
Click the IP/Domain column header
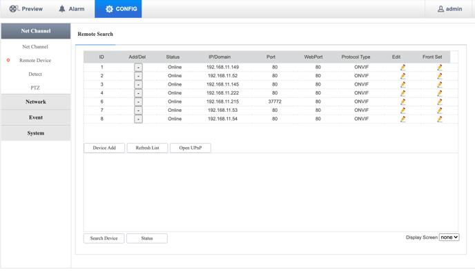(x=220, y=57)
